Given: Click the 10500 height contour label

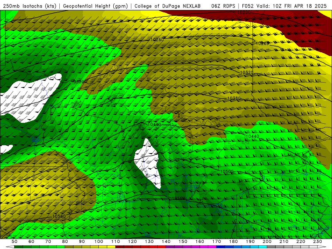Looking at the screenshot, I should [x=227, y=171].
